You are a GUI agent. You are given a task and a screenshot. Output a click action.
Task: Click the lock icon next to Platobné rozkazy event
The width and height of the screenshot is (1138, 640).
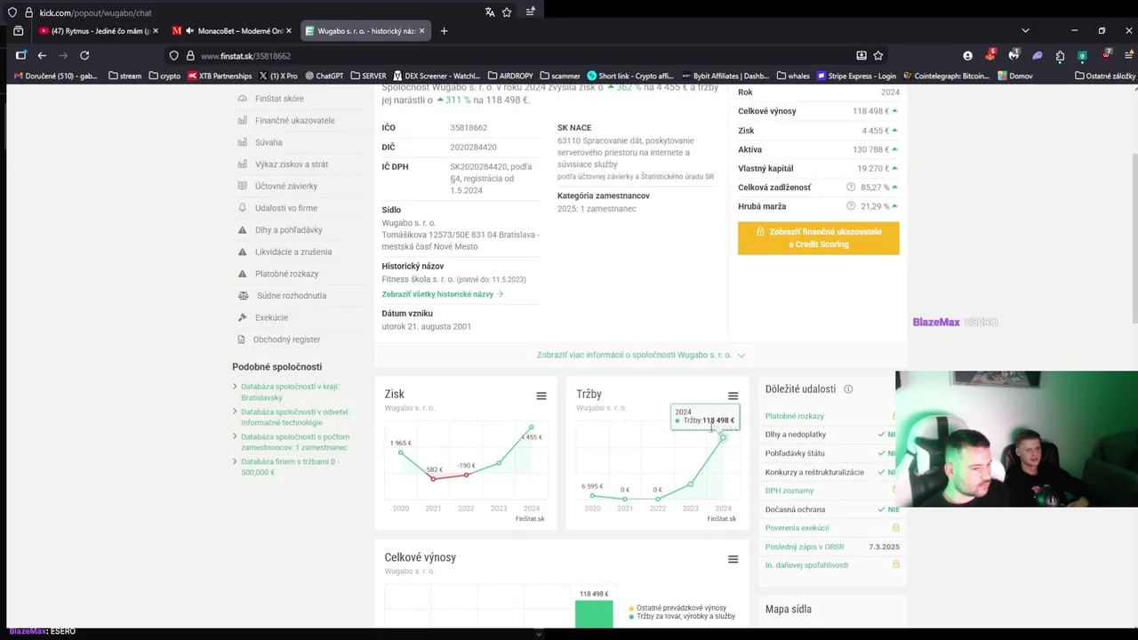[x=894, y=416]
